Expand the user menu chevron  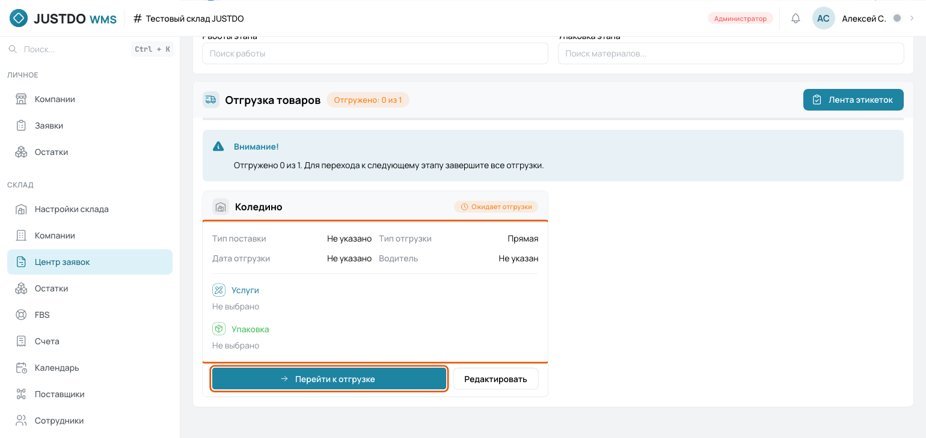[912, 19]
